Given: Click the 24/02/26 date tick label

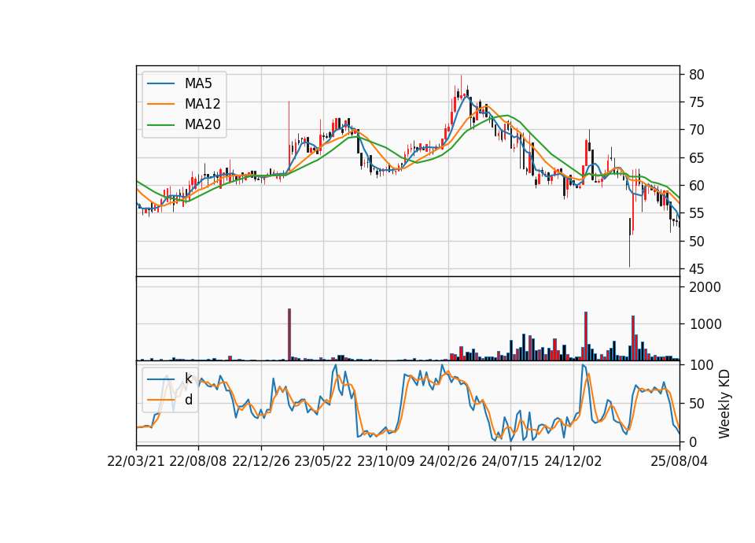Looking at the screenshot, I should tap(447, 461).
